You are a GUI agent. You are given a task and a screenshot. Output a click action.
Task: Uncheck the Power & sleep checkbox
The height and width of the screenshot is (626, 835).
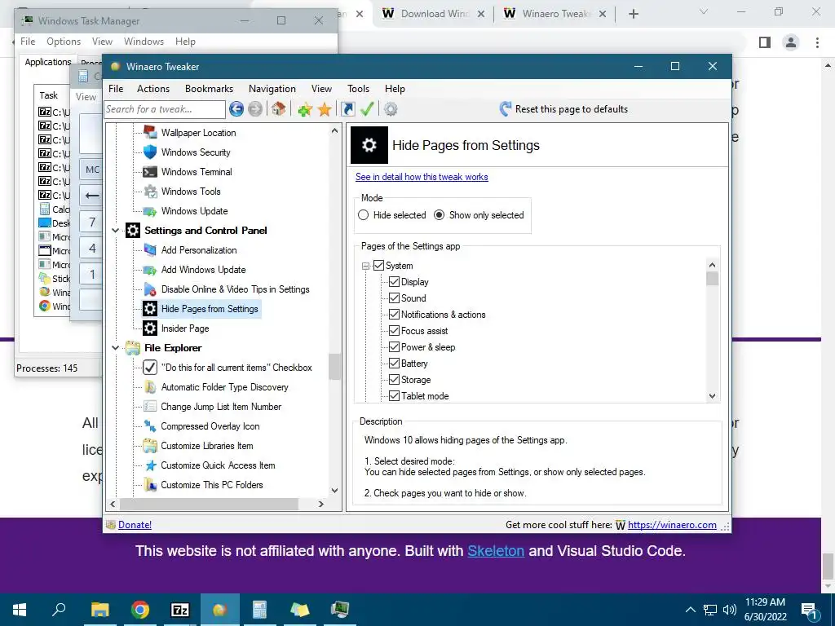click(394, 347)
